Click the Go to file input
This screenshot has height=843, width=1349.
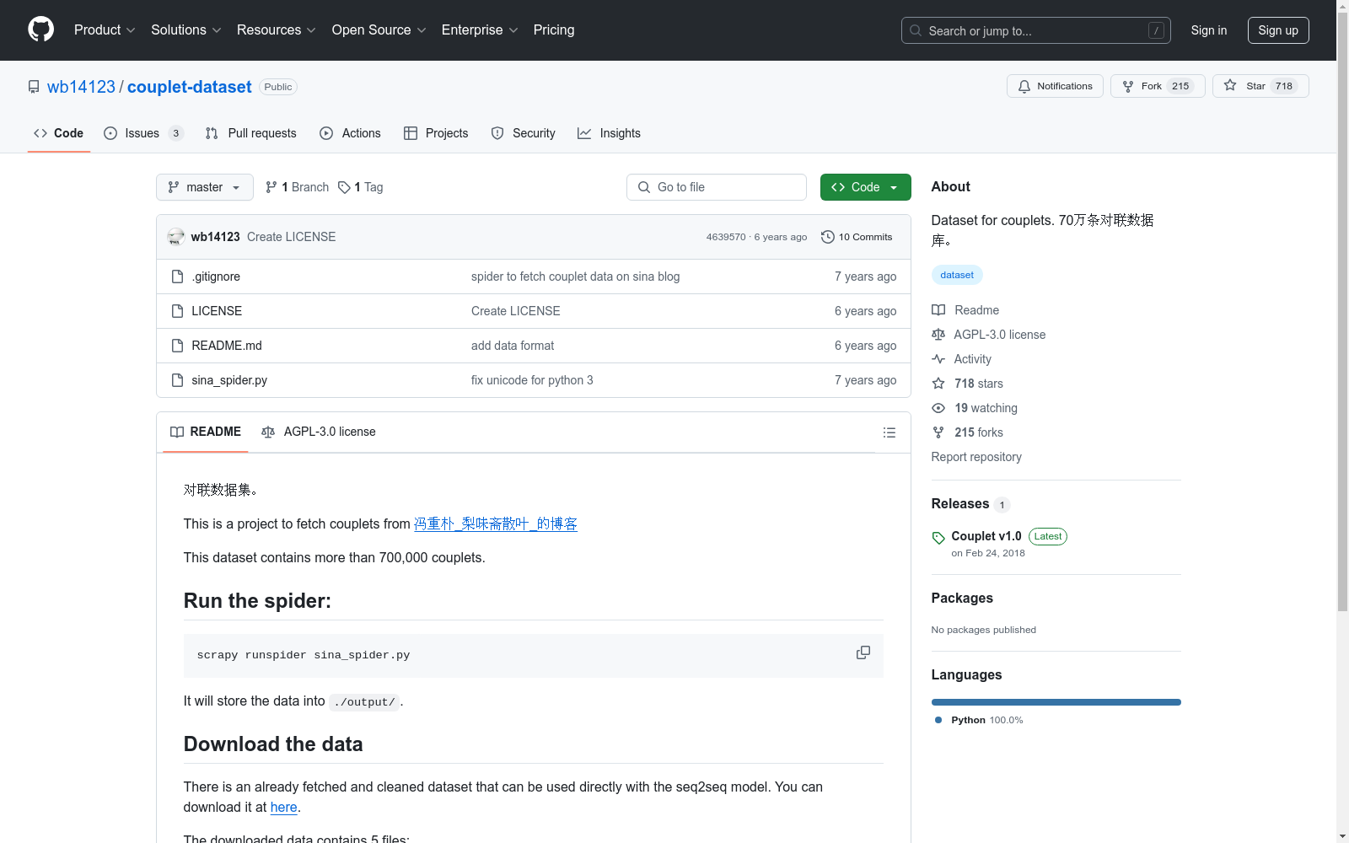(717, 187)
